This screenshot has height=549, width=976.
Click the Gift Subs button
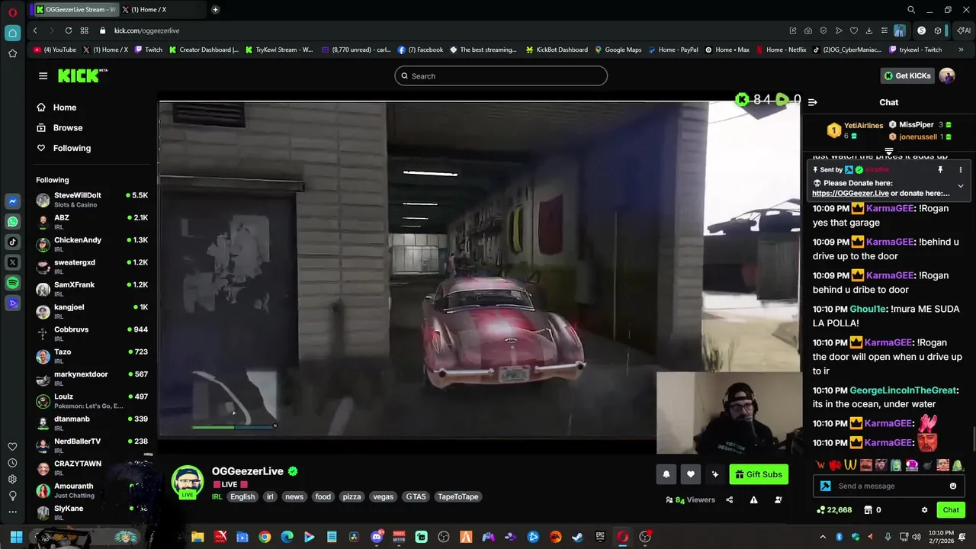(x=759, y=474)
